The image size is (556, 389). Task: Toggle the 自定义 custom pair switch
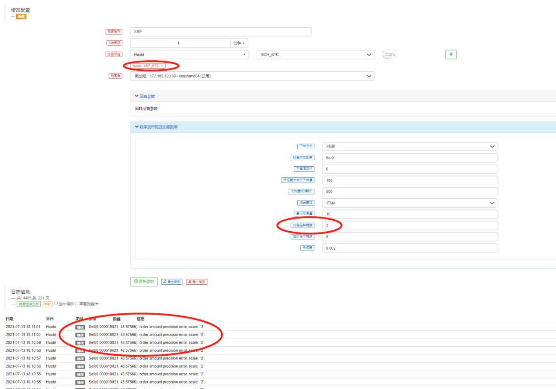390,55
